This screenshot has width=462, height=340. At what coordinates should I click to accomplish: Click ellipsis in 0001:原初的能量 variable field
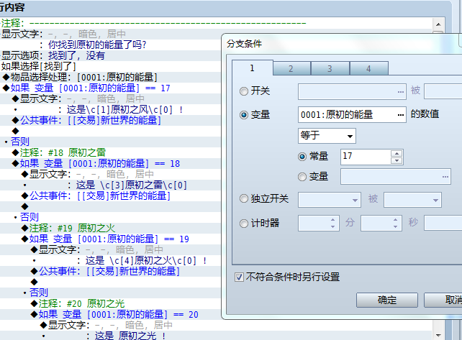click(x=400, y=115)
